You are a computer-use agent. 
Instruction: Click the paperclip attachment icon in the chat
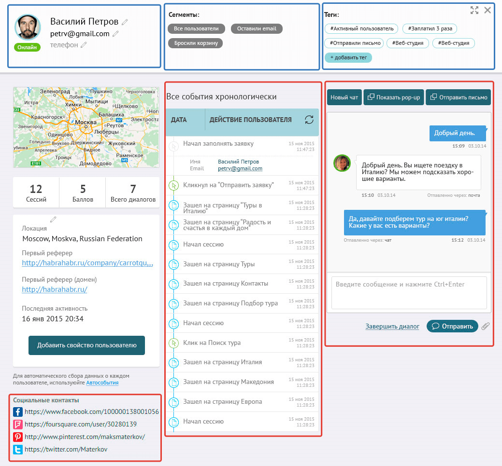click(486, 326)
